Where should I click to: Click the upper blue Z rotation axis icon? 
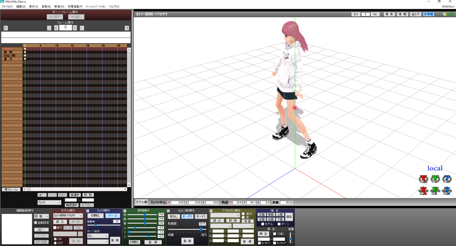(447, 178)
